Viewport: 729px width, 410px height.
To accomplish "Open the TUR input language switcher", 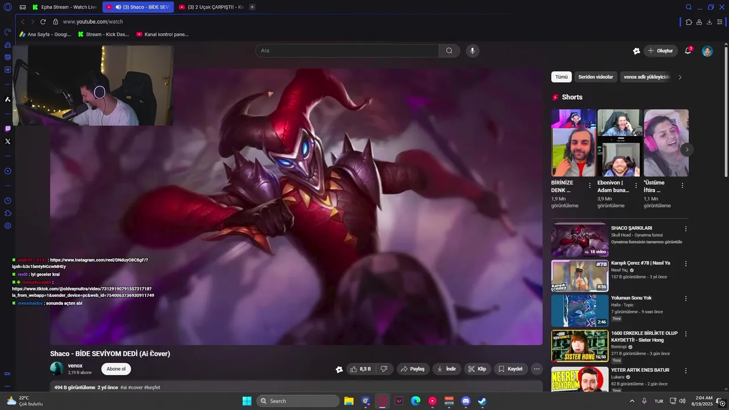I will tap(659, 401).
